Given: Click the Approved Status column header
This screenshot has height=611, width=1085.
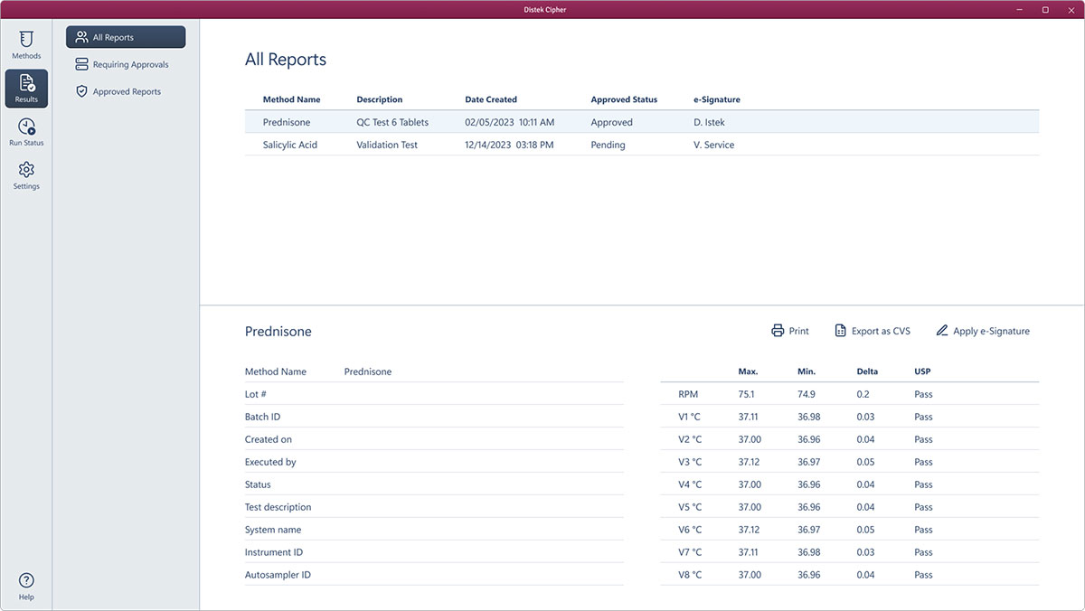Looking at the screenshot, I should point(624,99).
